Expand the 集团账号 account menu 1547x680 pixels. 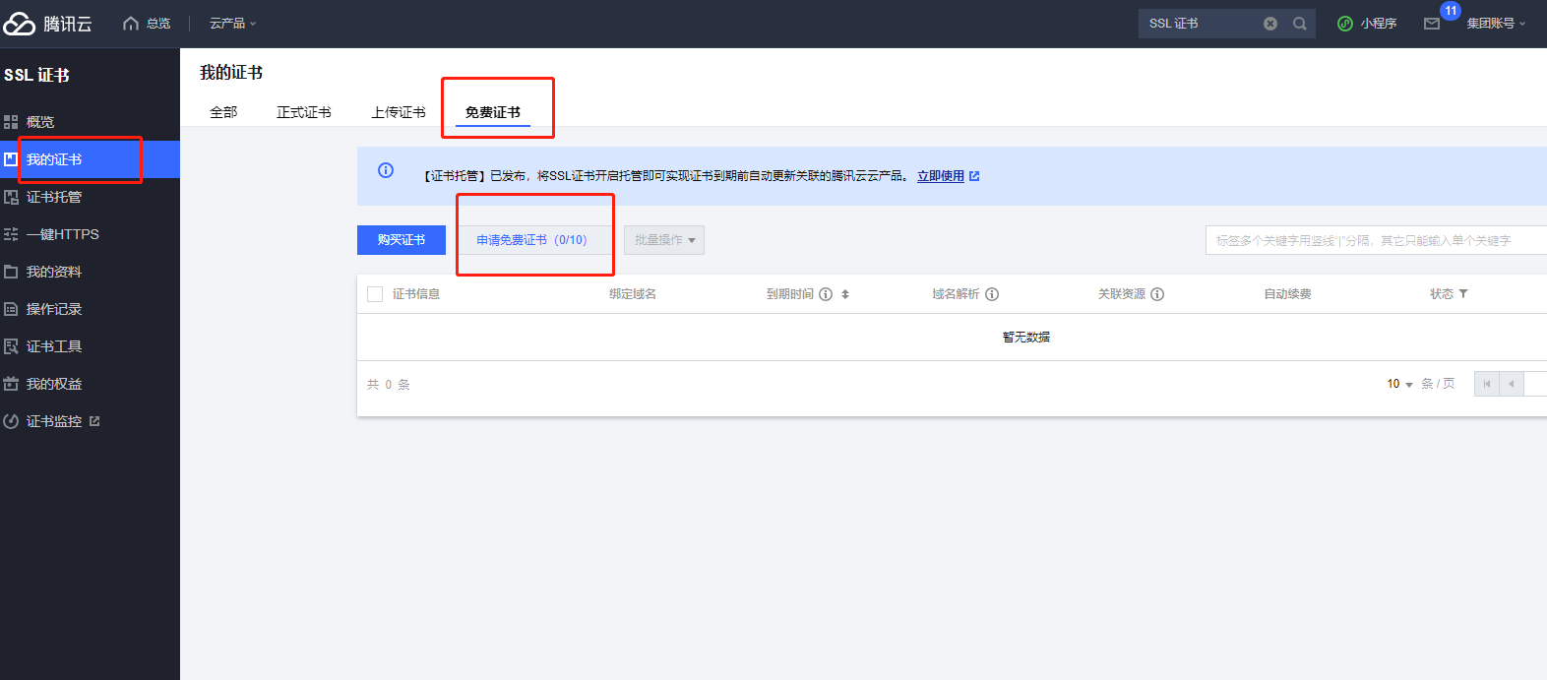pyautogui.click(x=1496, y=24)
